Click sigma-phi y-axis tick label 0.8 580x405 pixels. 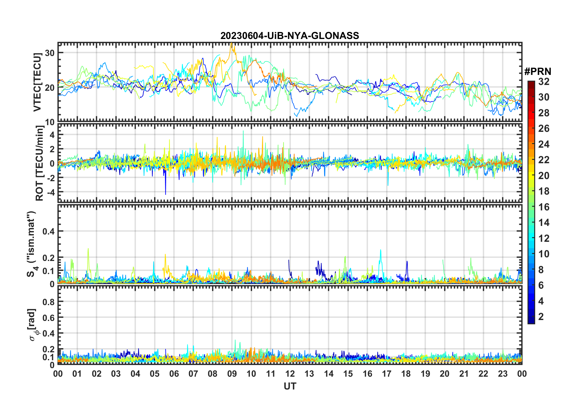49,302
